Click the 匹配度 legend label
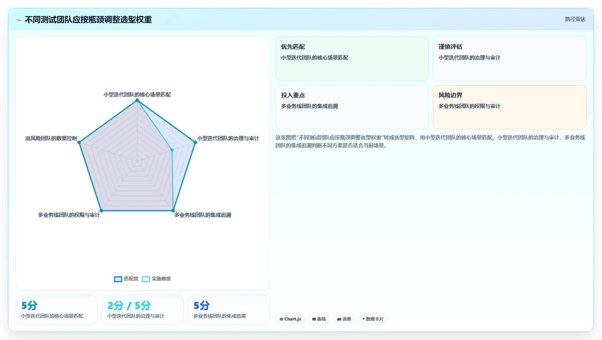 131,279
